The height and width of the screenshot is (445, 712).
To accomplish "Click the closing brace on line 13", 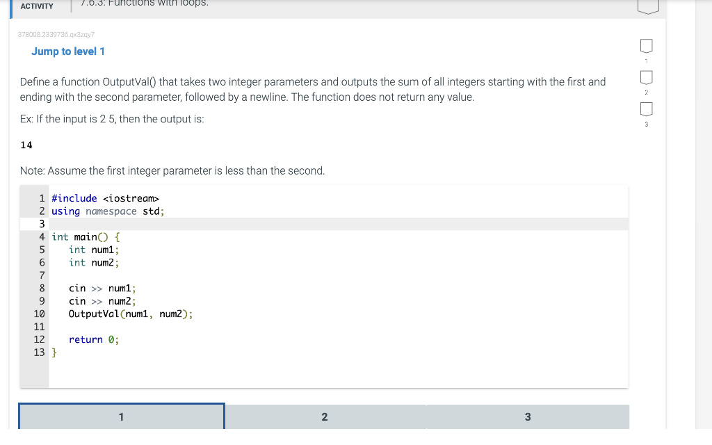I will (54, 353).
